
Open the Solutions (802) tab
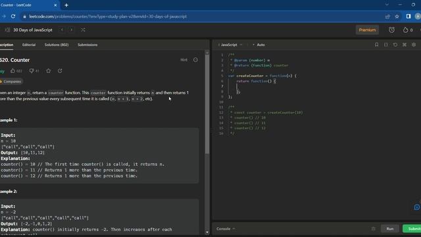click(57, 45)
